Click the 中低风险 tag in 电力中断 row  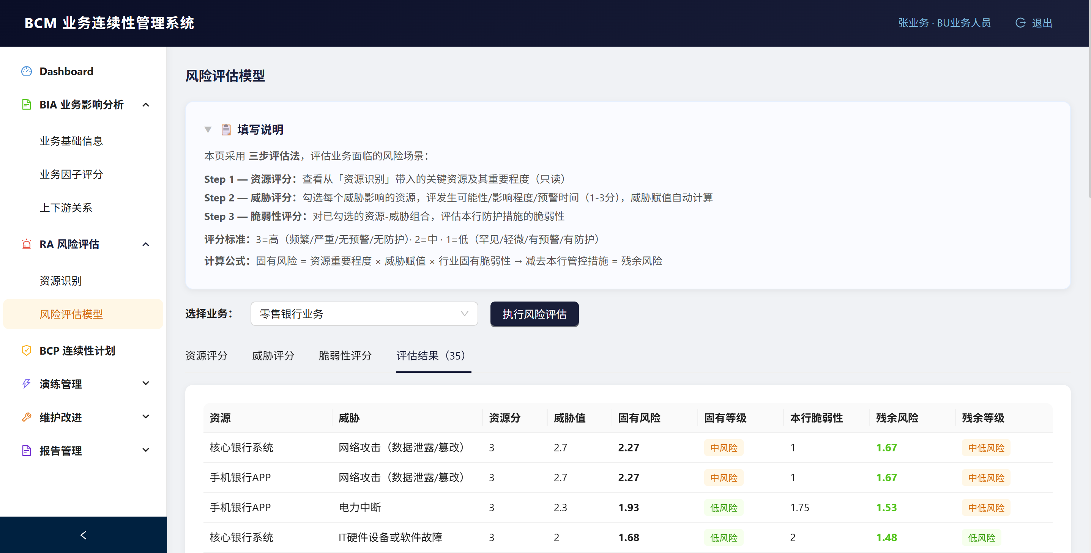point(986,507)
